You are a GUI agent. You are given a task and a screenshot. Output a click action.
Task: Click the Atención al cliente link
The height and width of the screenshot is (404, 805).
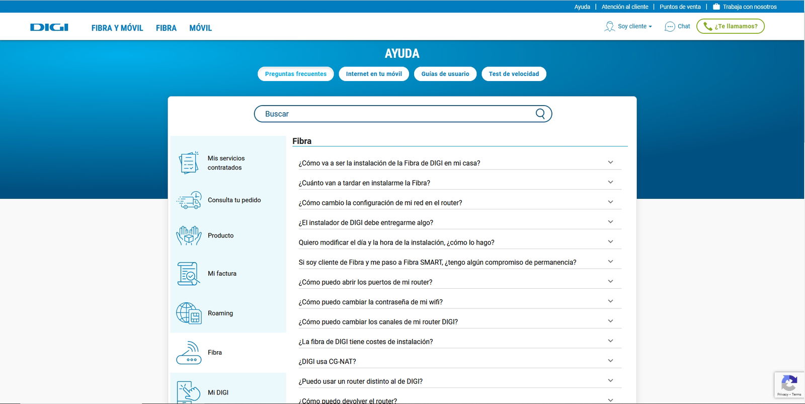[x=625, y=7]
